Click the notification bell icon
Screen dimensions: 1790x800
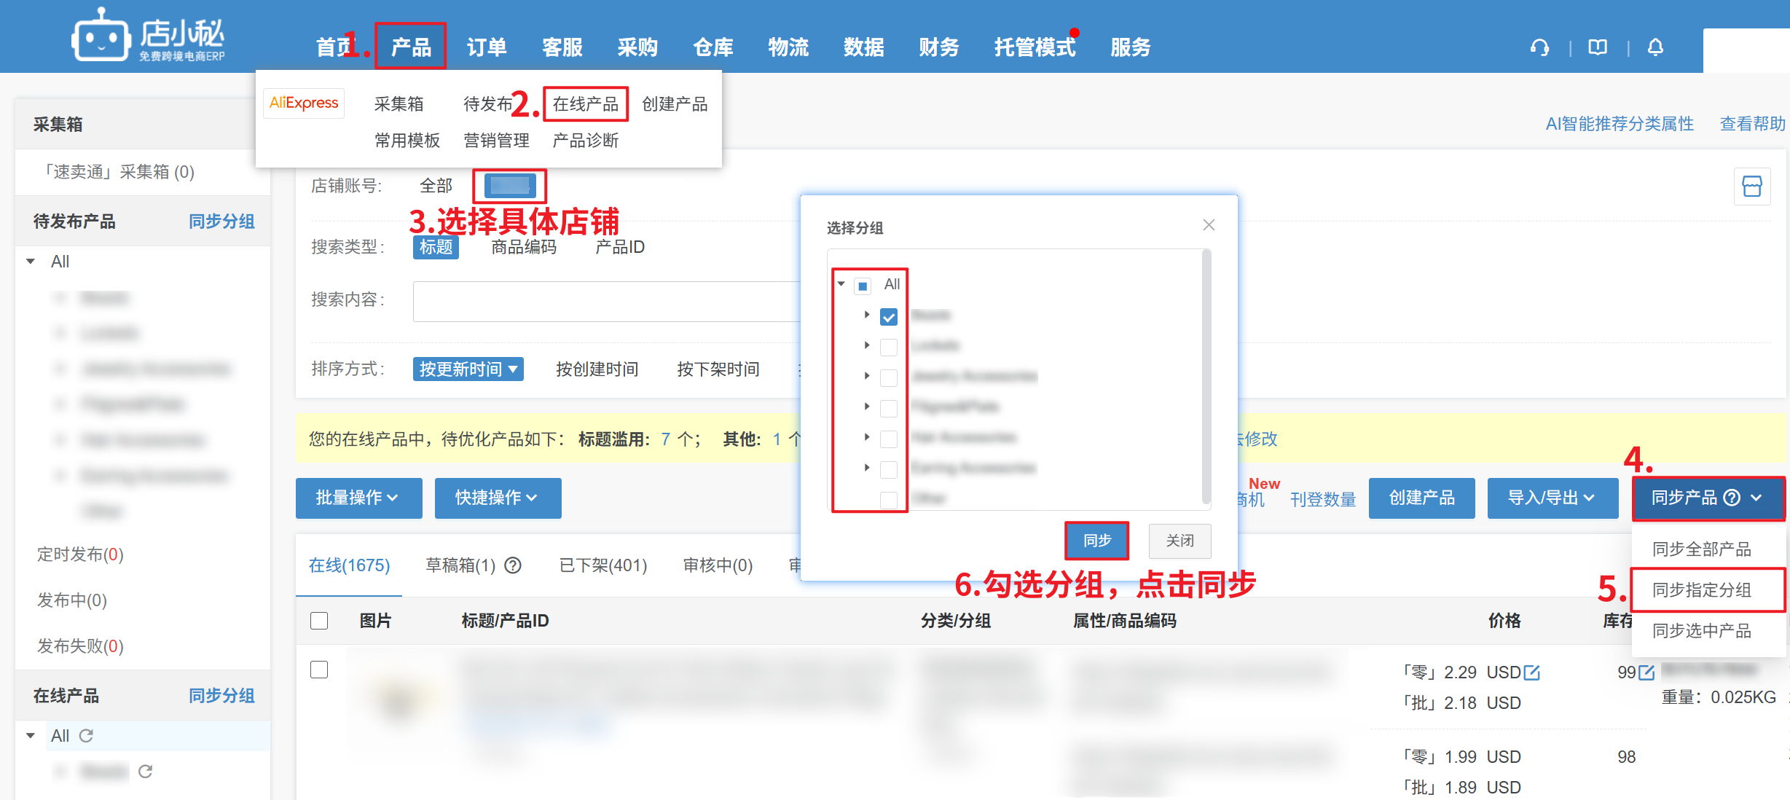click(1655, 48)
